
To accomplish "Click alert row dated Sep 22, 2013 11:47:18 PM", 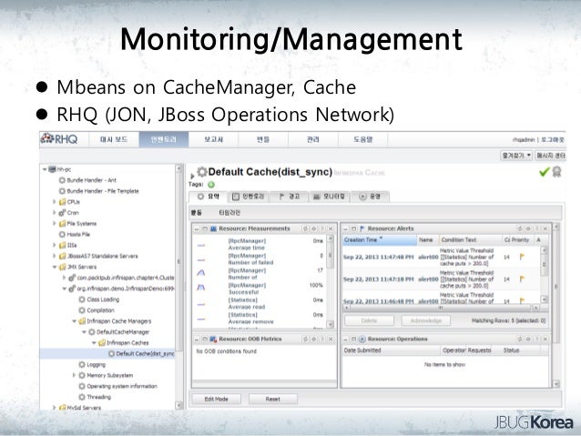I will point(442,279).
